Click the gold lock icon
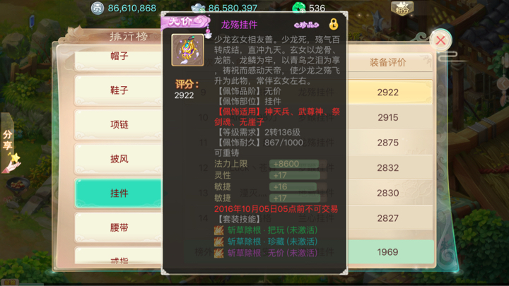Viewport: 509px width, 286px height. click(x=334, y=24)
